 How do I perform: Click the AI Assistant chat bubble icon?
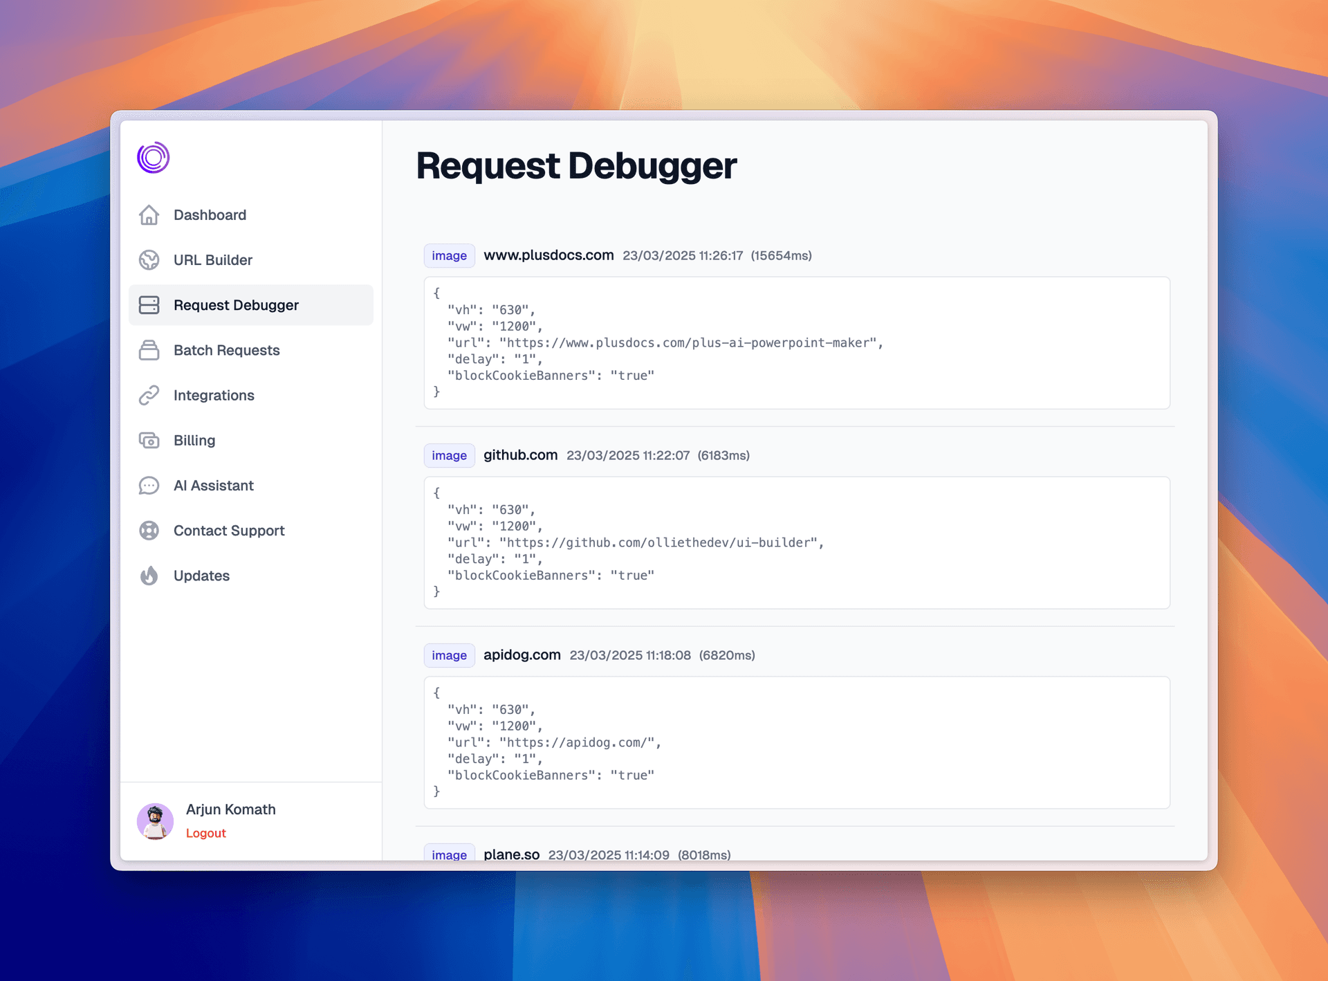click(149, 486)
